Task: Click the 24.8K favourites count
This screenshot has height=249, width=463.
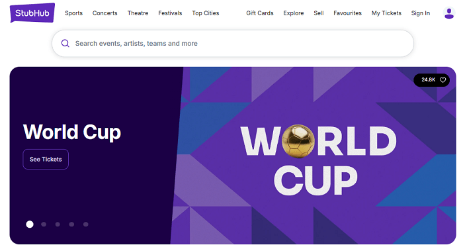Action: pos(429,79)
